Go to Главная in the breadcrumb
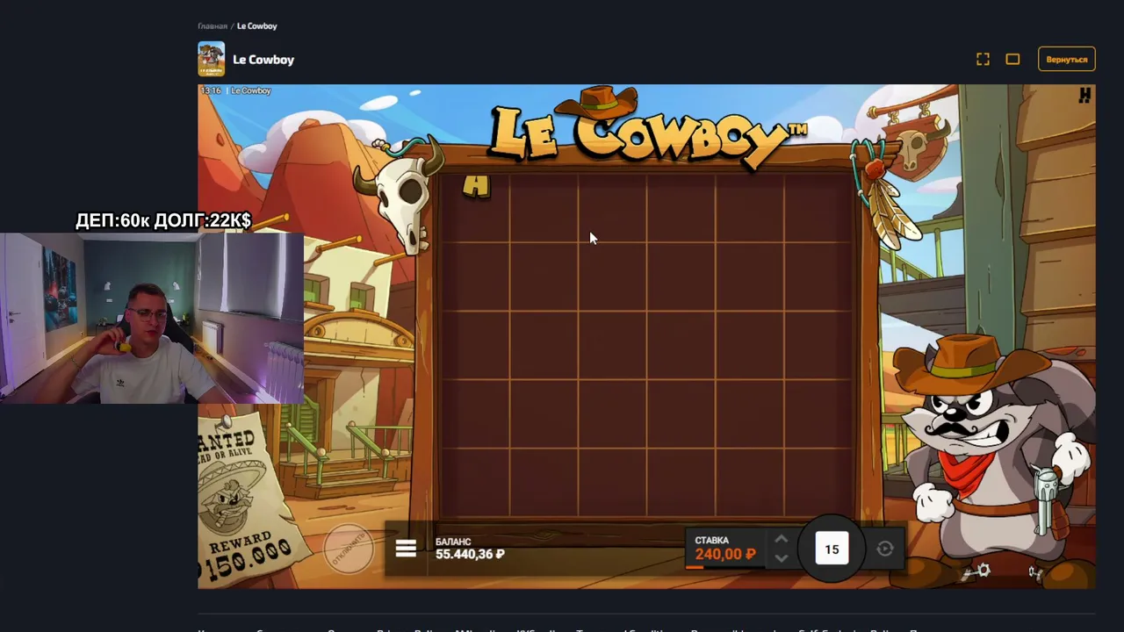This screenshot has width=1124, height=632. [x=213, y=26]
